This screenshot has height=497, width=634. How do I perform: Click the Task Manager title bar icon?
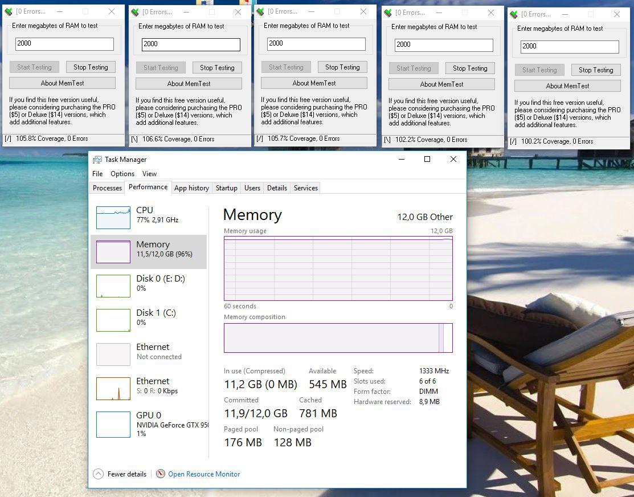[x=97, y=160]
